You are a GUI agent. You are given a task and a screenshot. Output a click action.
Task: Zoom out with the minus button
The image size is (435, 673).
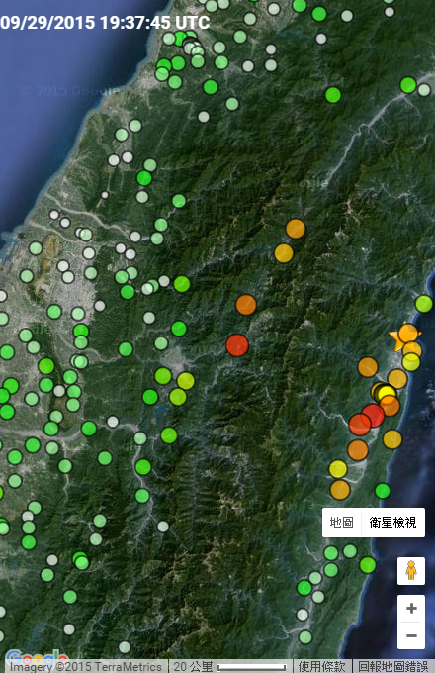(411, 635)
